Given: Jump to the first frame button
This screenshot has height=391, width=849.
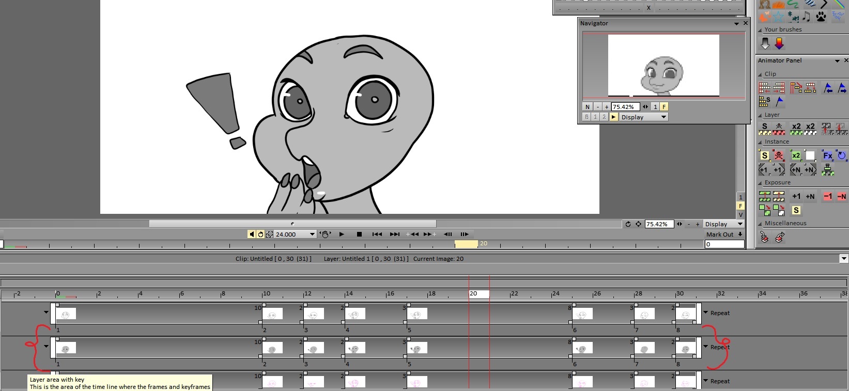Looking at the screenshot, I should pos(377,234).
